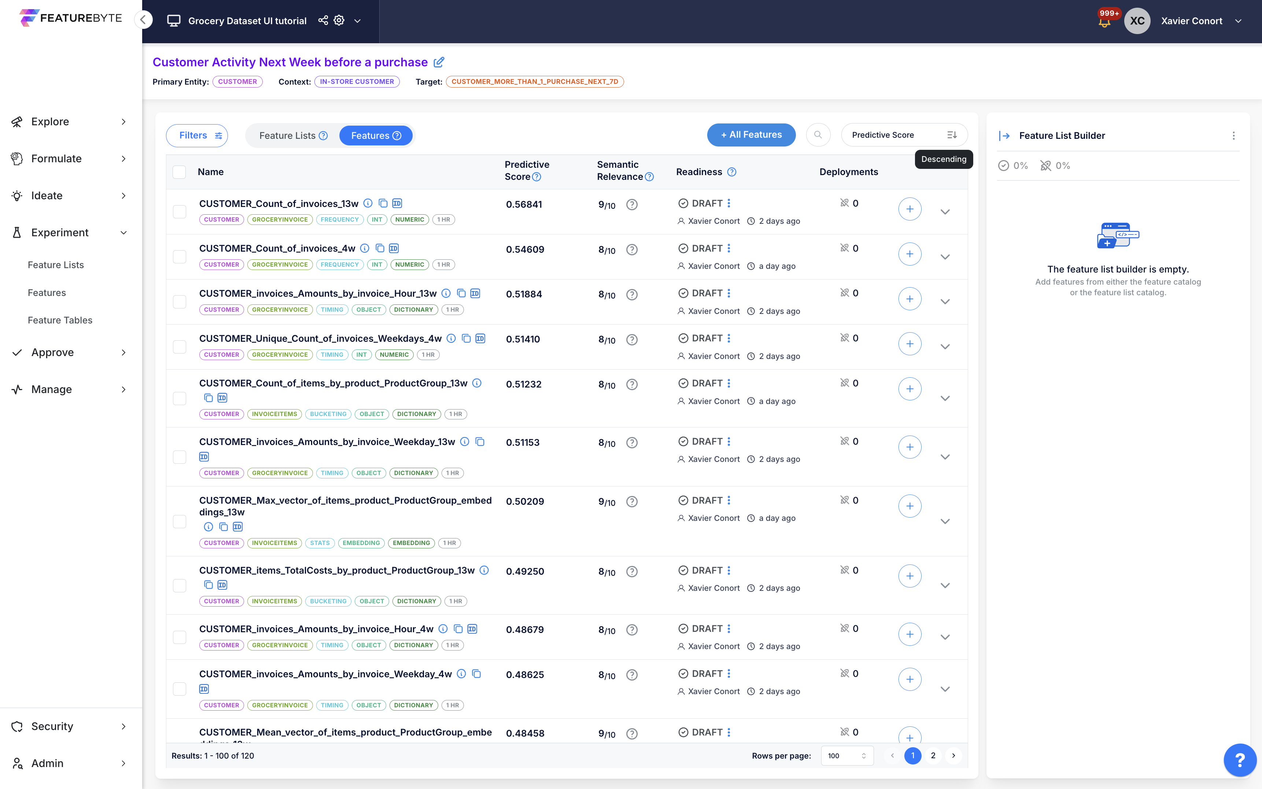Screen dimensions: 1262x789
Task: Select checkbox for CUSTOMER_Unique_Count_of_invoices_Weekdays_4w
Action: [180, 347]
